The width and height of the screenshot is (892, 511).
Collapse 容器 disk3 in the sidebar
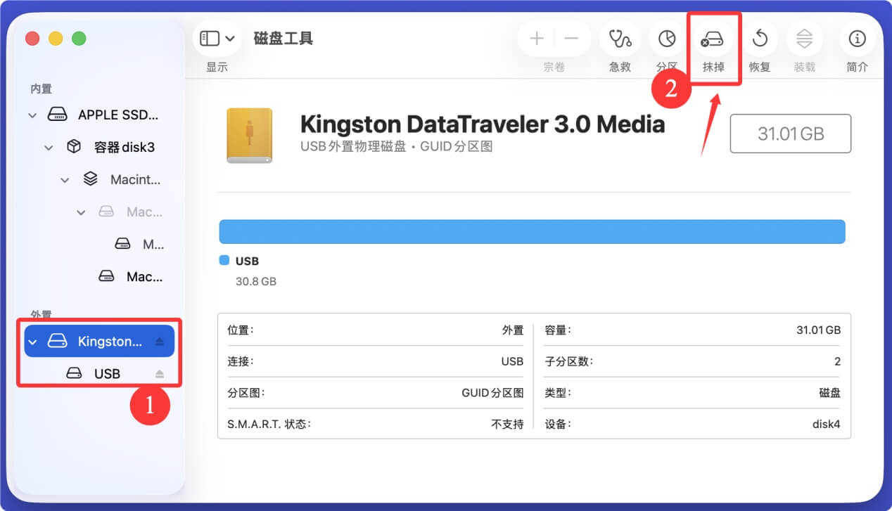pos(48,147)
